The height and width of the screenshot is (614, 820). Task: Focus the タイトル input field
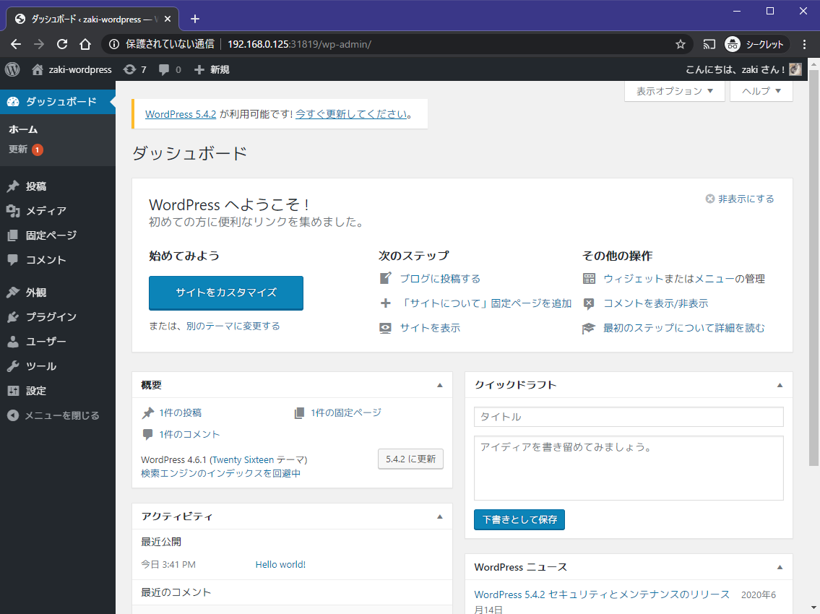(629, 417)
